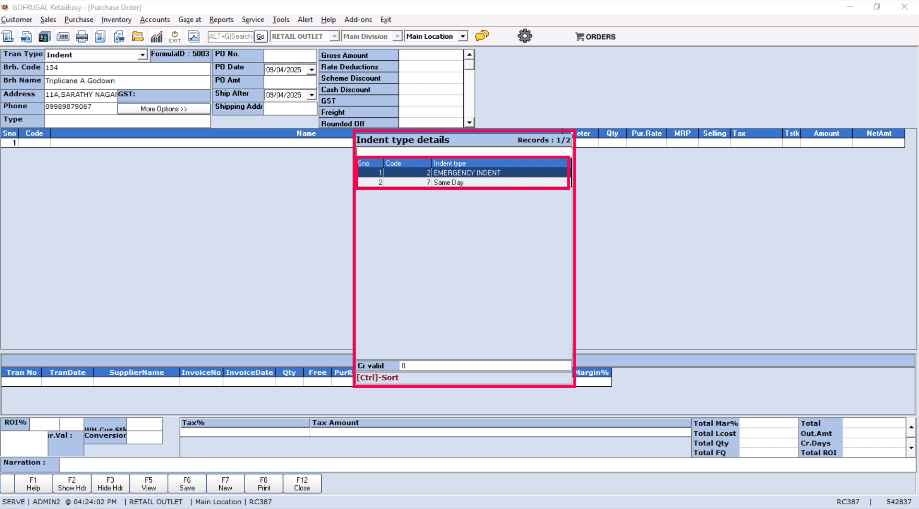Expand the Main Location dropdown
The height and width of the screenshot is (509, 919).
pyautogui.click(x=463, y=36)
